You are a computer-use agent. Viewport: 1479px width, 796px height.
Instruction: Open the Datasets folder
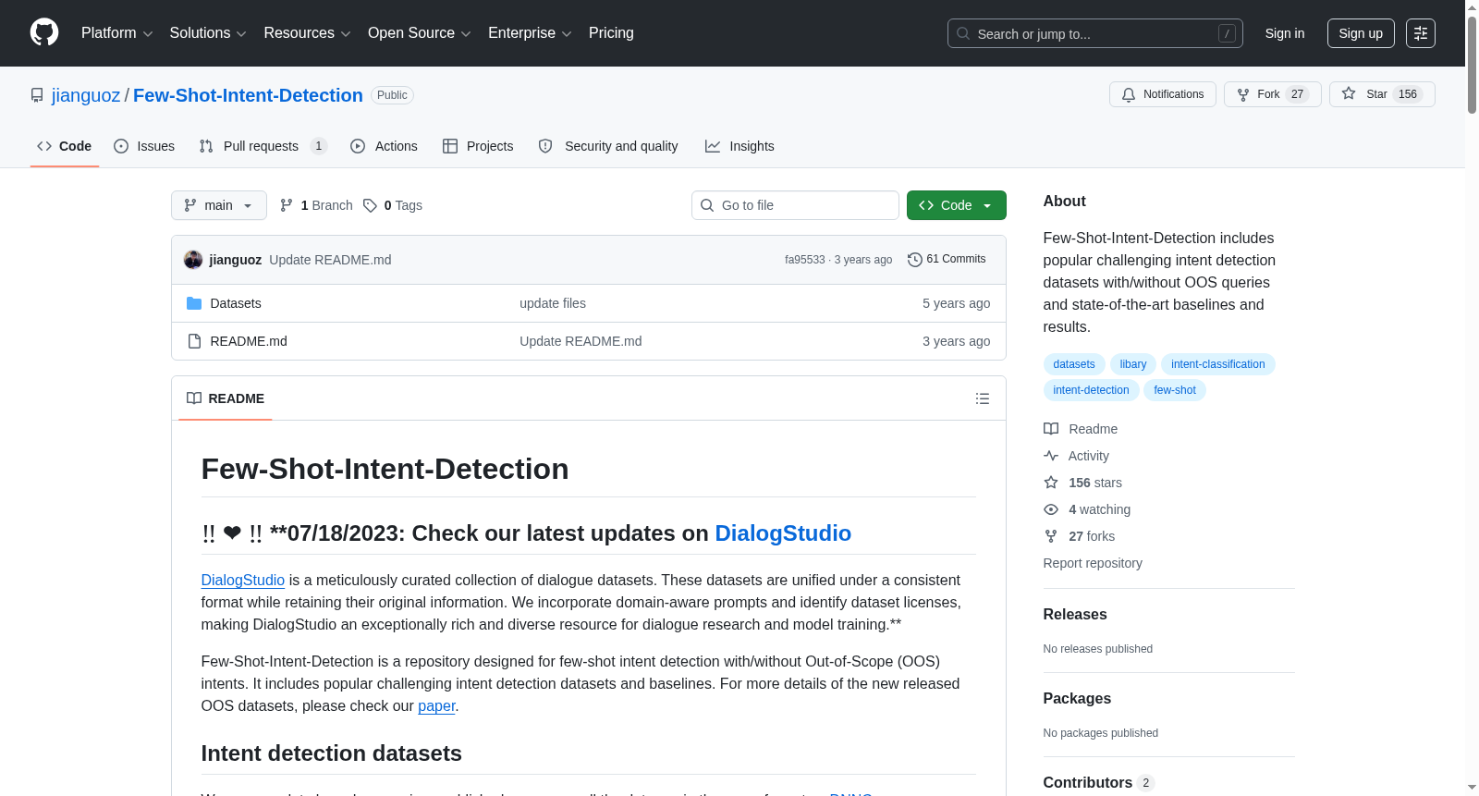pos(236,303)
